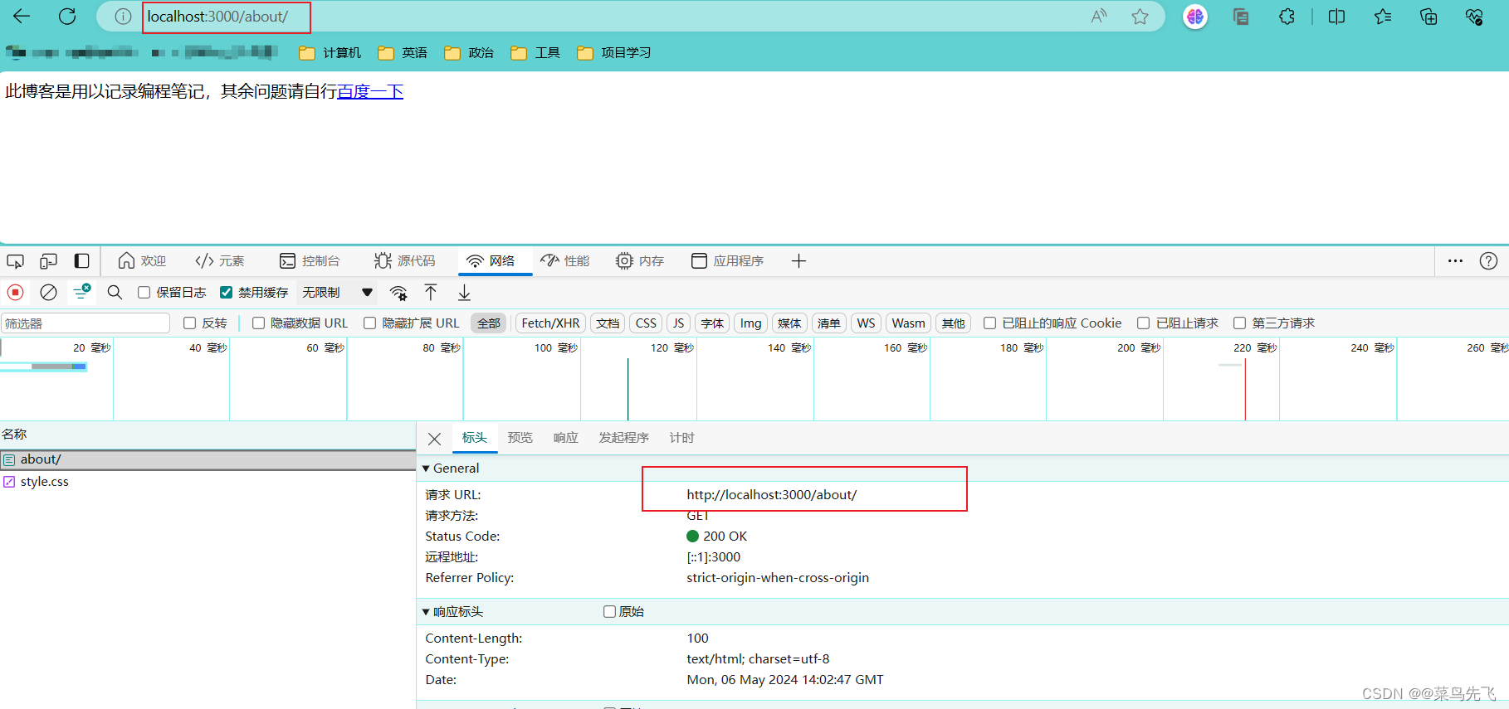The width and height of the screenshot is (1509, 709).
Task: Open 欢迎 Welcome tab
Action: [x=142, y=260]
